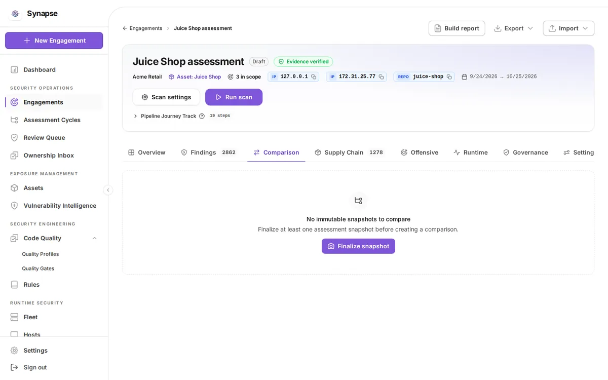This screenshot has height=380, width=608.
Task: Open the Runtime tab
Action: pos(471,153)
